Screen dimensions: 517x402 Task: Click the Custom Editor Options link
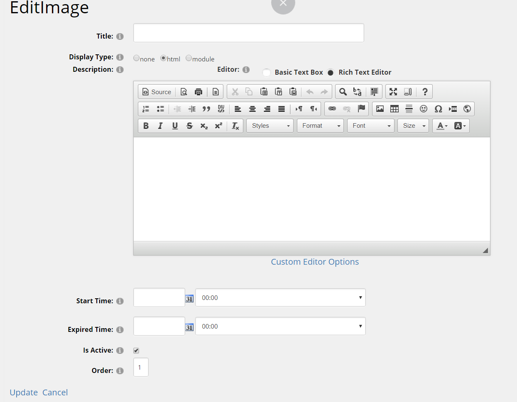tap(315, 262)
